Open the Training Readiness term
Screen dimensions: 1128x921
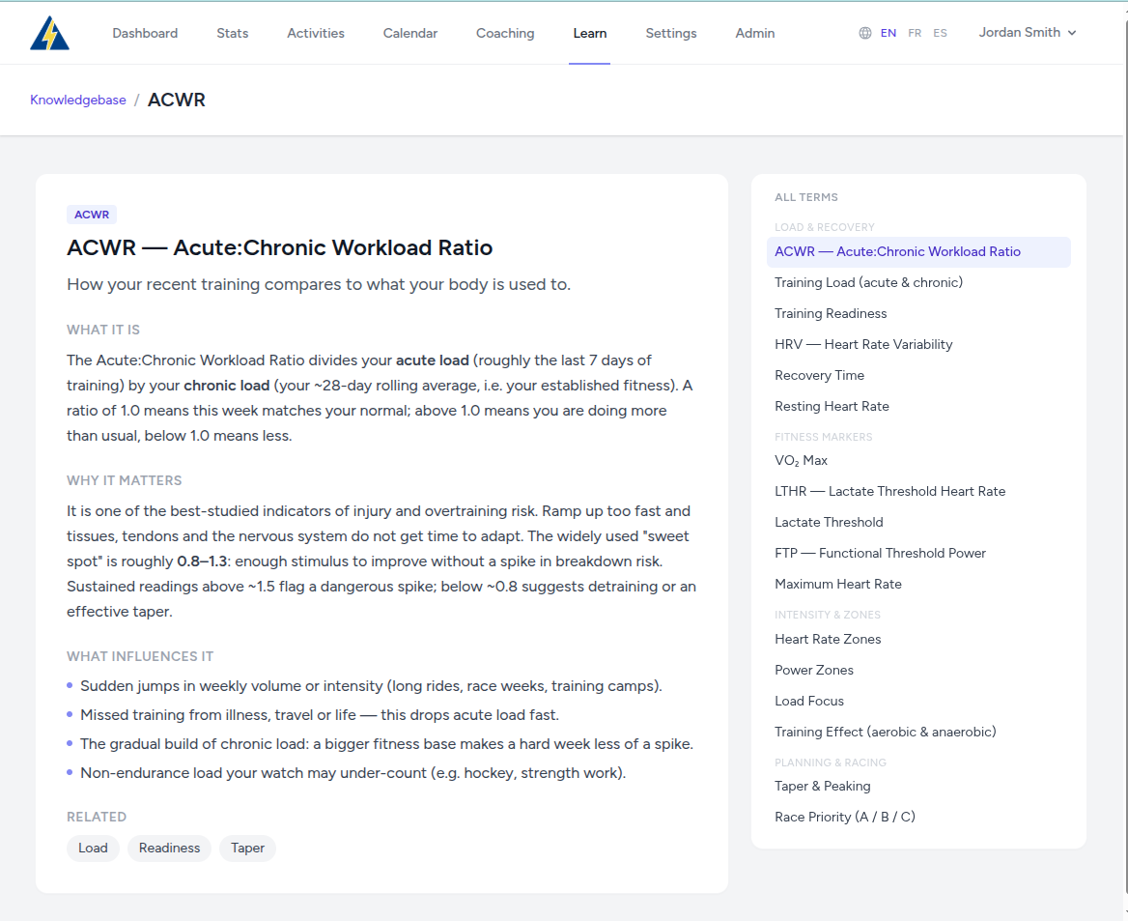tap(918, 314)
